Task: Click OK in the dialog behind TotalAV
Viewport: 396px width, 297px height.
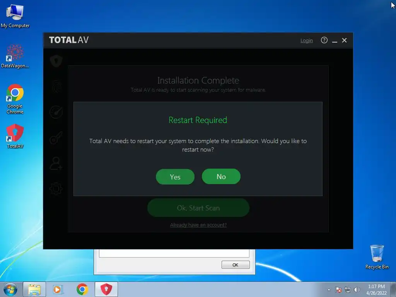Action: click(x=236, y=265)
